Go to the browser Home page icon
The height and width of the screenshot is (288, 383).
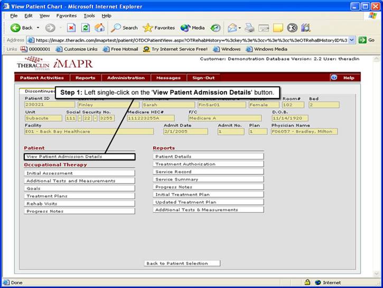coord(99,28)
